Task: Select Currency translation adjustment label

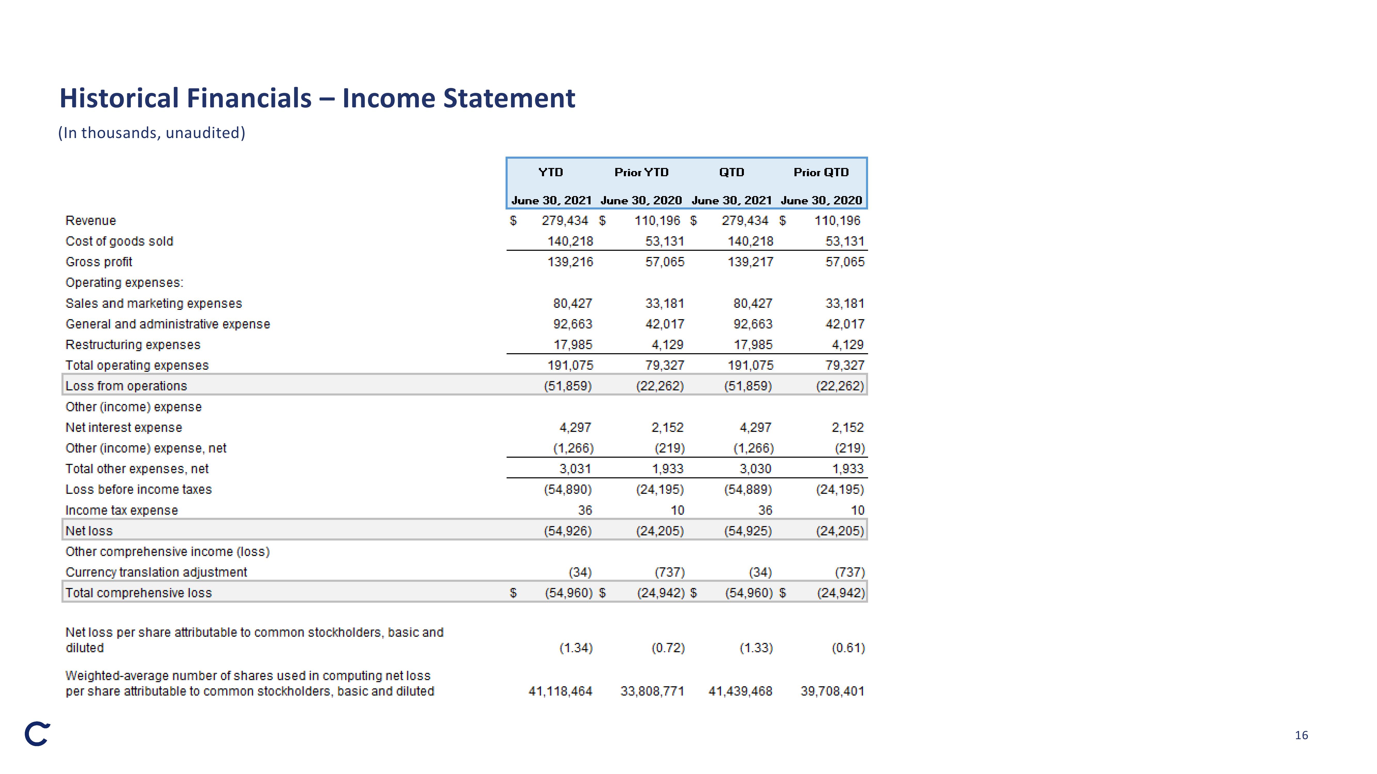Action: point(157,573)
